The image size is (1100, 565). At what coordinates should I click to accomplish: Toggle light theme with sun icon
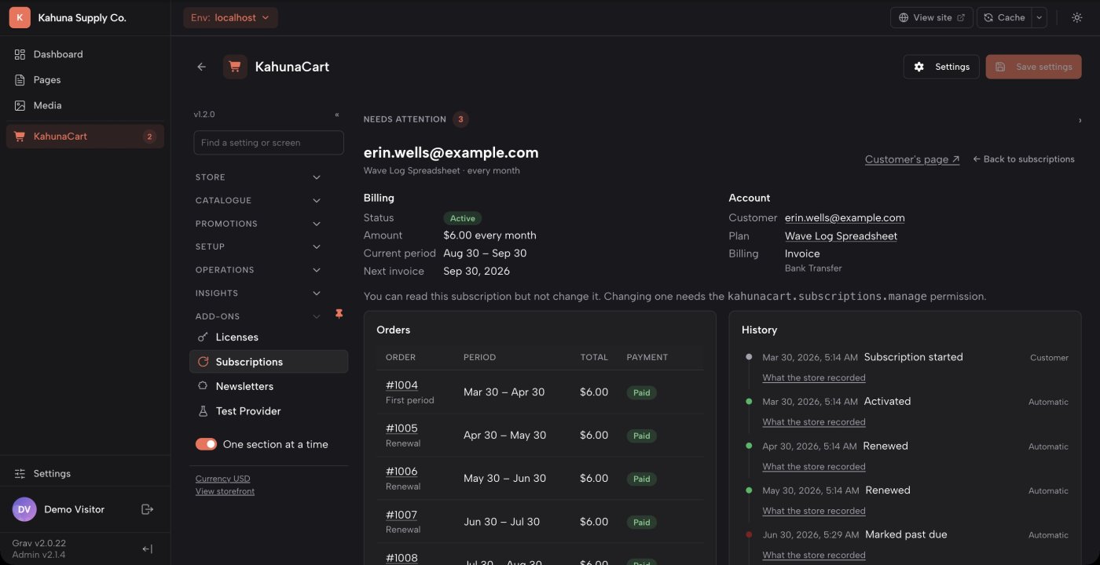coord(1076,17)
